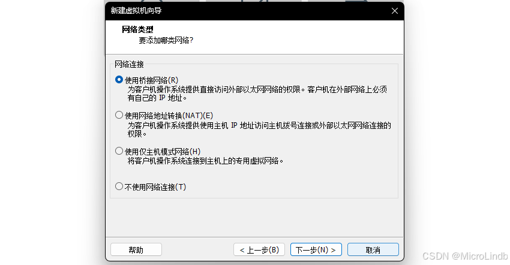Click the 帮助 button
510x265 pixels.
[x=136, y=250]
